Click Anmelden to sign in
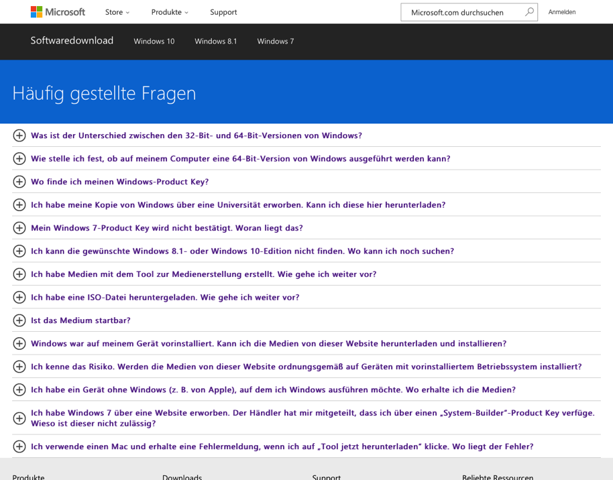This screenshot has height=480, width=613. coord(562,12)
